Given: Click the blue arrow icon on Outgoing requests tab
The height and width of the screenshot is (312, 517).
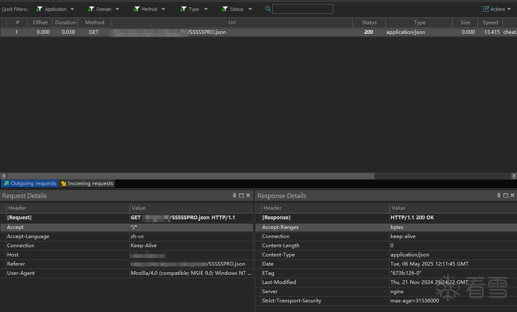Looking at the screenshot, I should click(6, 183).
